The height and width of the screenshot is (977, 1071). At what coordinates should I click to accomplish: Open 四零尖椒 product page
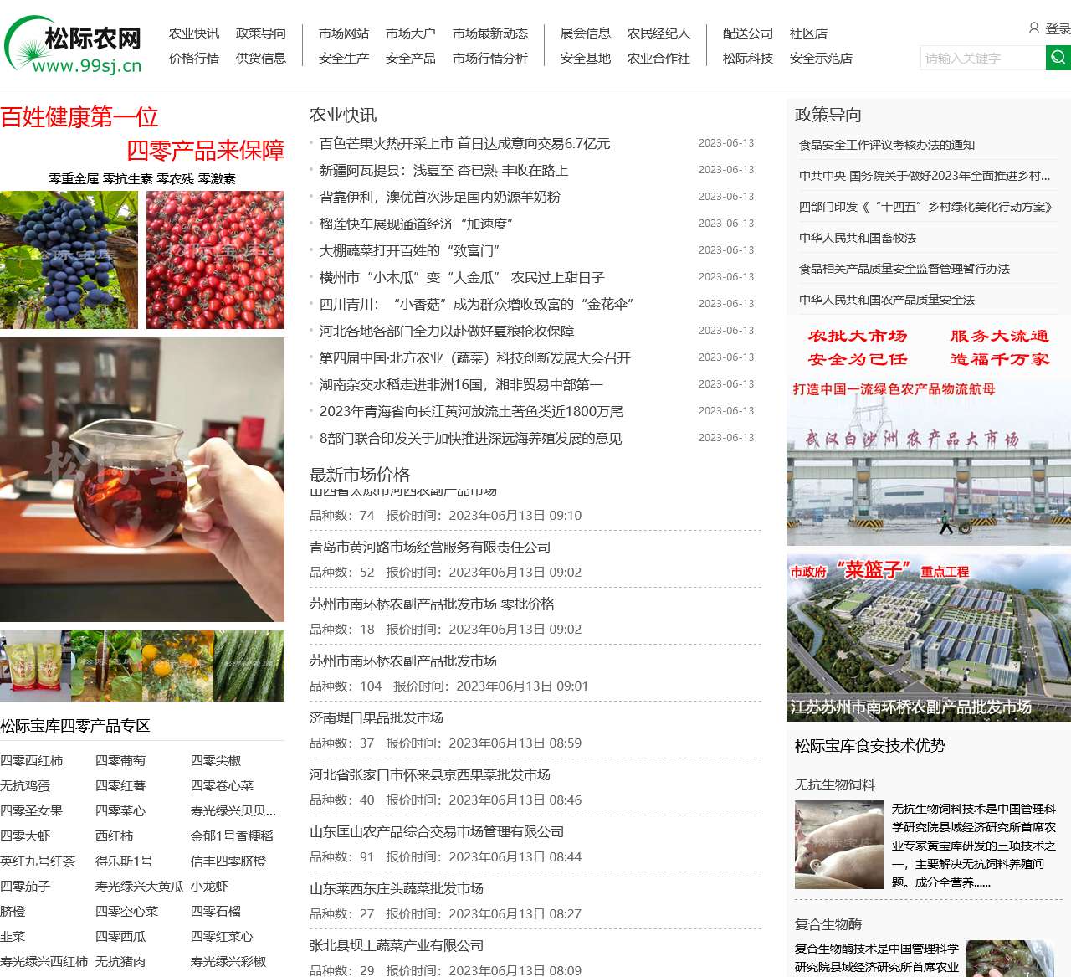pyautogui.click(x=216, y=761)
